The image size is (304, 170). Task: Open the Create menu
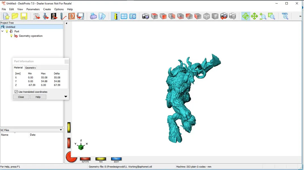47,9
